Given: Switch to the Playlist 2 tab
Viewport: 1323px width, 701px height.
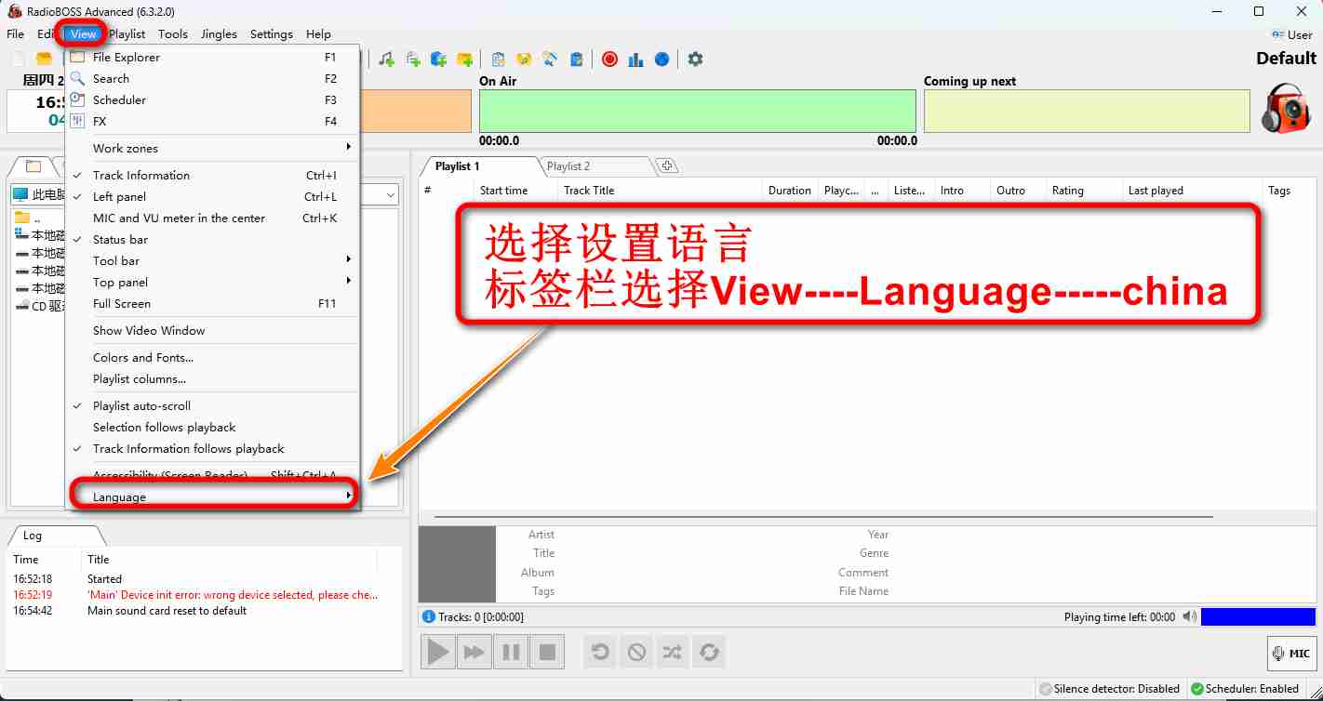Looking at the screenshot, I should coord(569,166).
